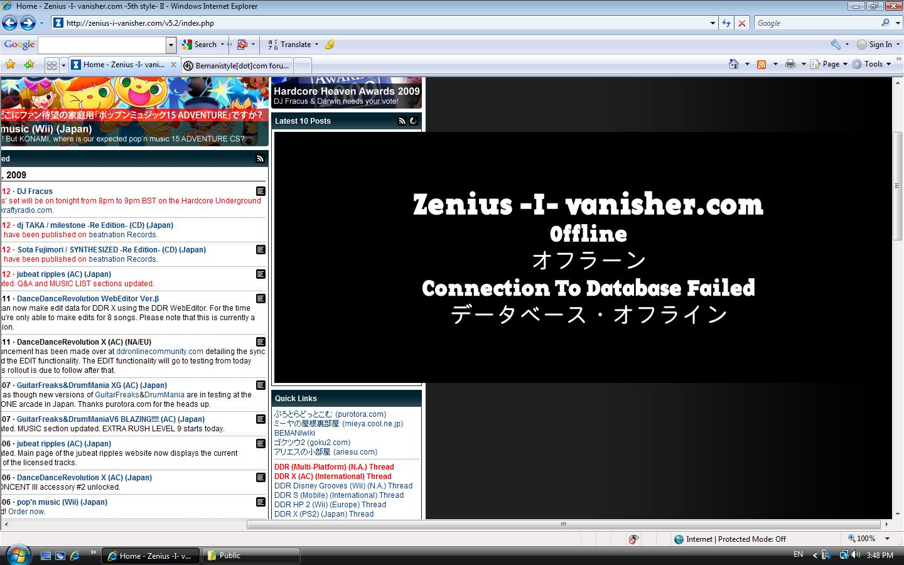Viewport: 904px width, 565px height.
Task: Open the pop'n music (Wii) banner image
Action: 134,111
